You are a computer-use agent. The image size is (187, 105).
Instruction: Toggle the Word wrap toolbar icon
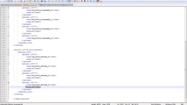tap(63, 1)
